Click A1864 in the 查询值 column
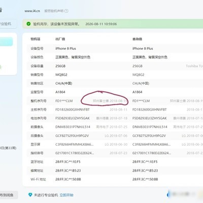This screenshot has width=203, height=203. coord(137,92)
